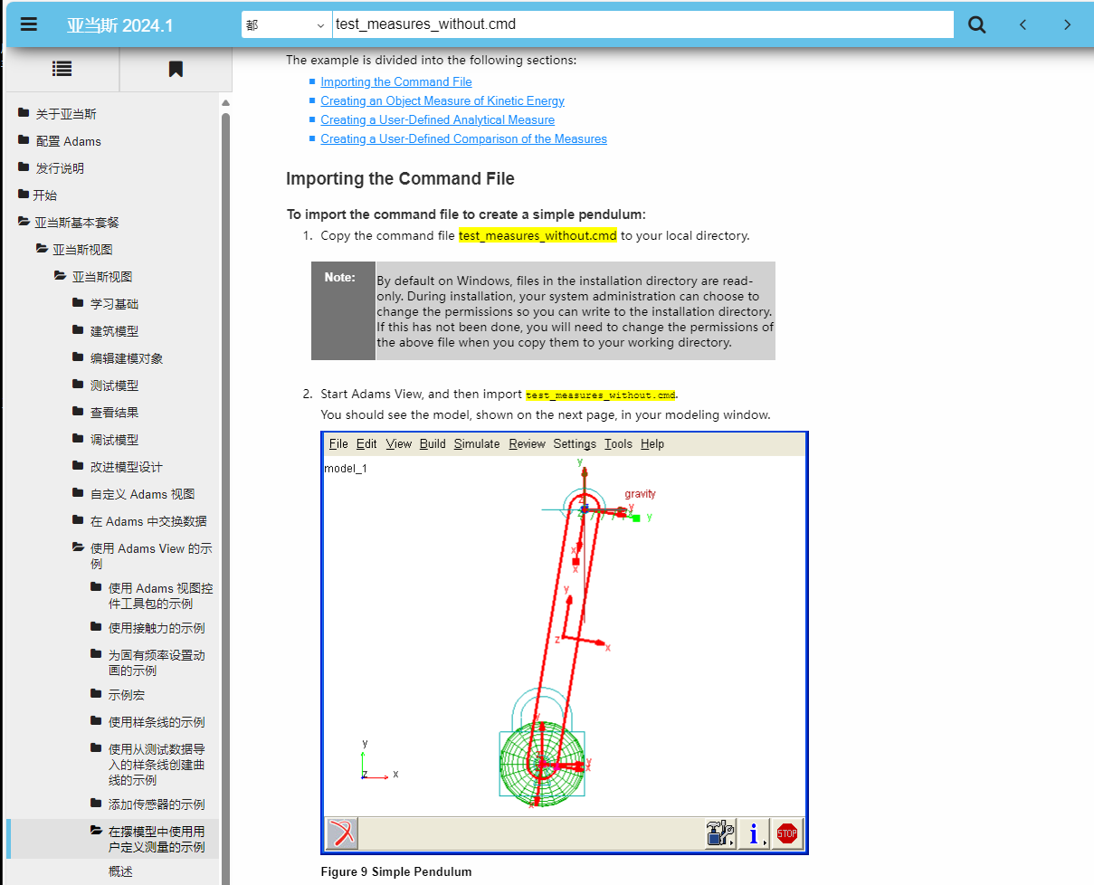This screenshot has width=1094, height=885.
Task: Go to previous search result arrow
Action: click(1023, 24)
